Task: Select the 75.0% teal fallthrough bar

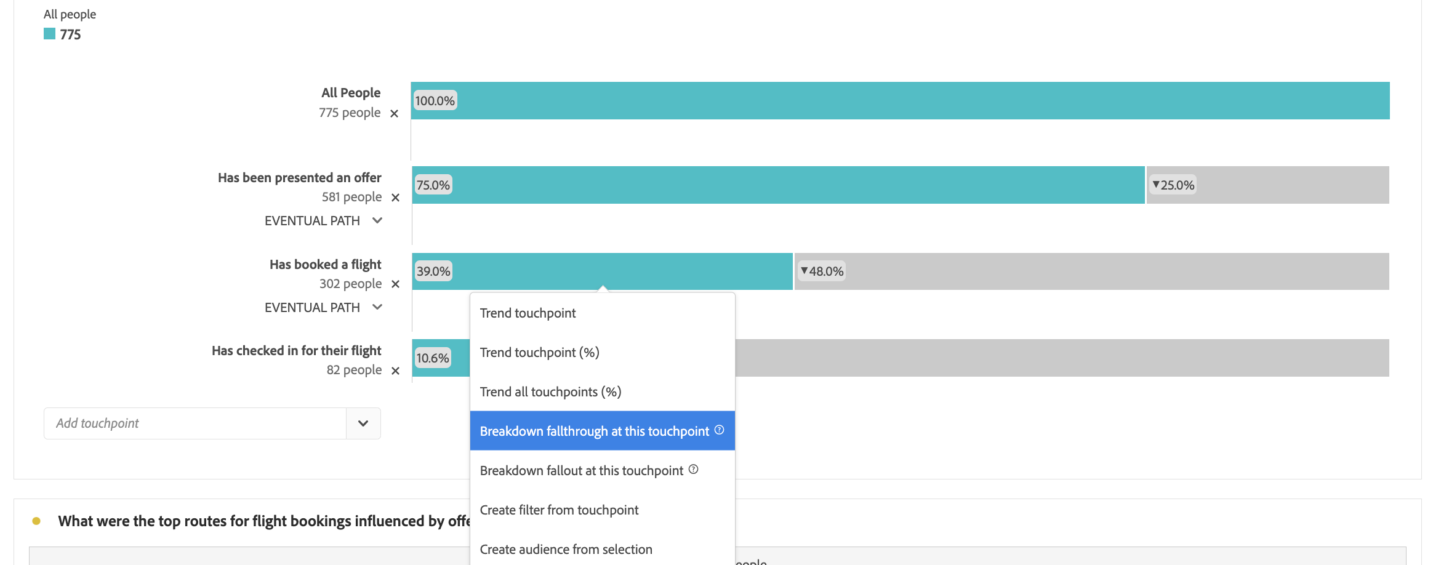Action: click(778, 185)
